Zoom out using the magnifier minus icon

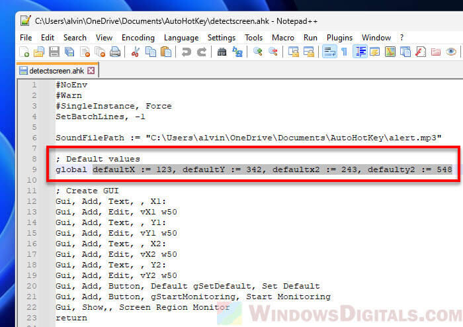273,52
